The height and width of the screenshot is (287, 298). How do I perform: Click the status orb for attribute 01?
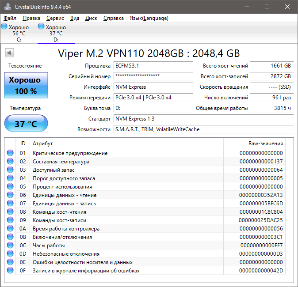[10, 153]
